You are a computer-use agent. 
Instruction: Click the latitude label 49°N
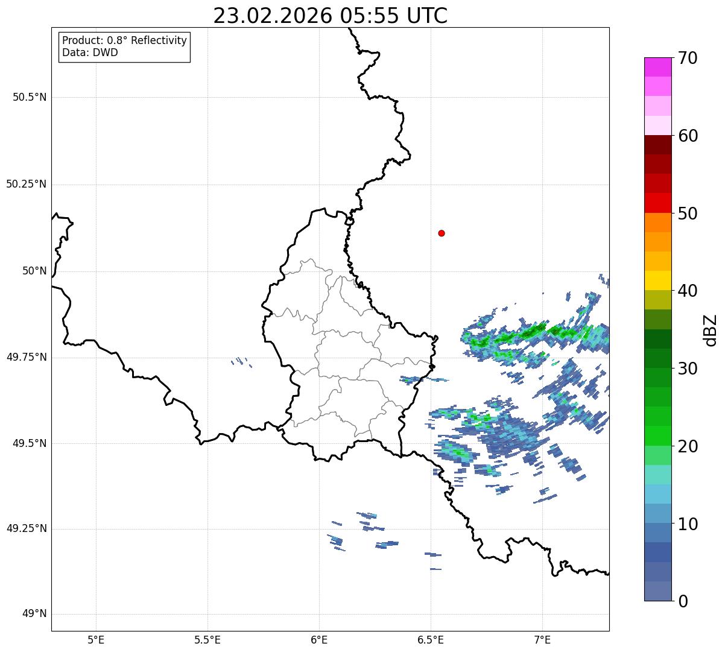coord(35,614)
